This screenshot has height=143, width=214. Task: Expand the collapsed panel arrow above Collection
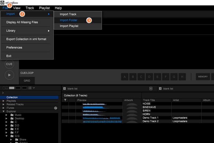3,93
